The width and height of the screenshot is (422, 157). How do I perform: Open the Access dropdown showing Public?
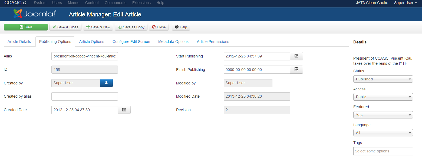(x=383, y=97)
